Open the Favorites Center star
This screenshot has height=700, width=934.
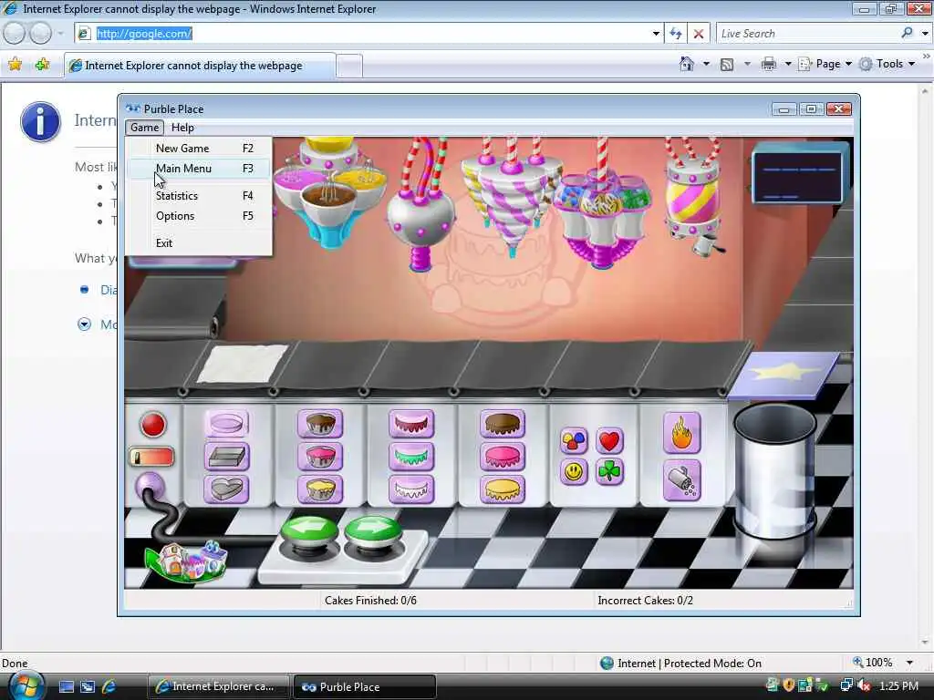[15, 65]
